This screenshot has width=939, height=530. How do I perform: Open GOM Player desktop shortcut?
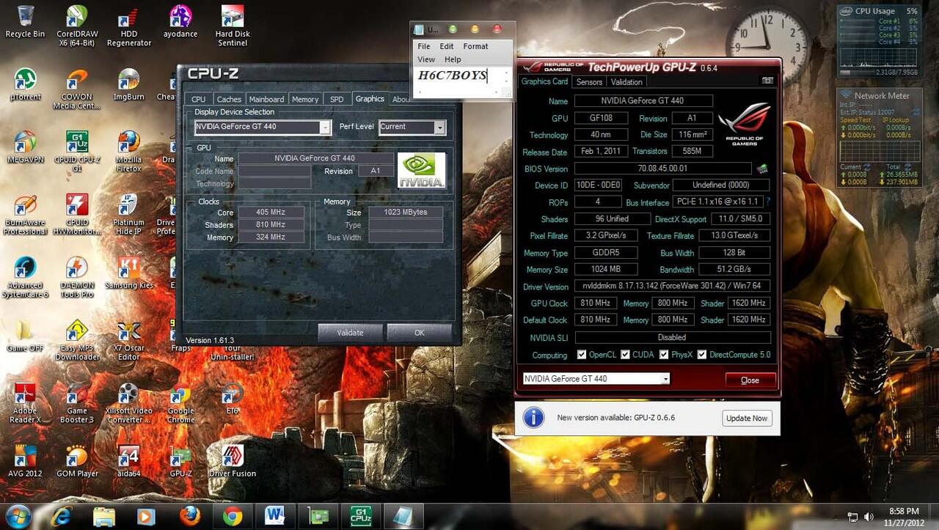(x=77, y=462)
